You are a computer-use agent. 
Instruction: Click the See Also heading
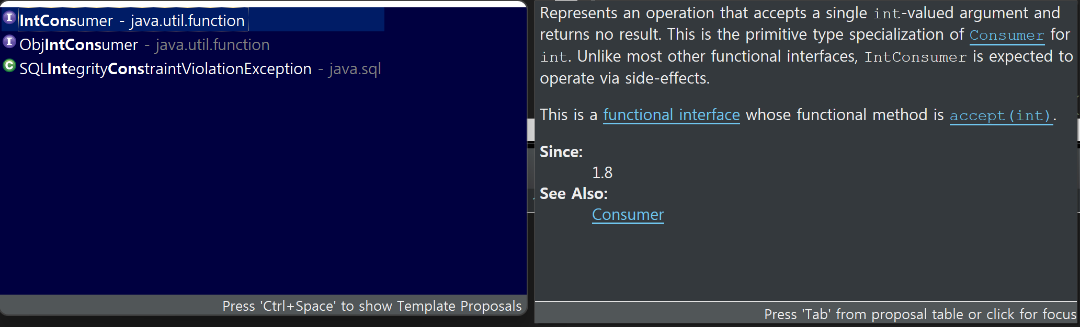[574, 194]
